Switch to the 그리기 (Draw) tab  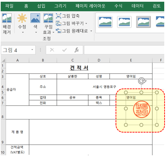[60, 6]
